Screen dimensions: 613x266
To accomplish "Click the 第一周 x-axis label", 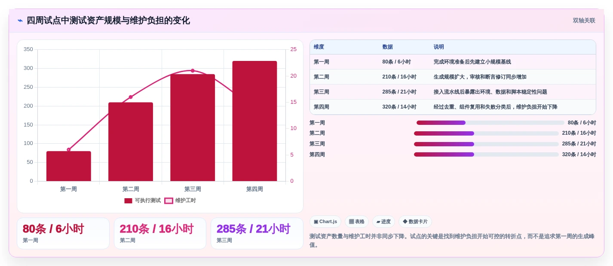I will click(69, 189).
